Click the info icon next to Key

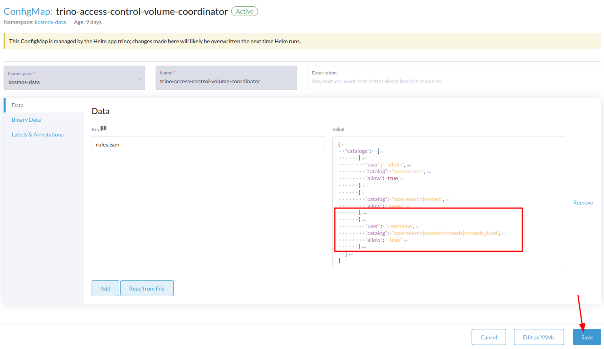(104, 128)
